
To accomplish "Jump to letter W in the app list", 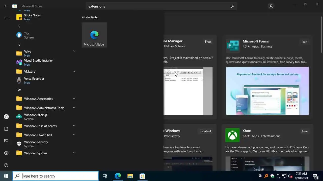I will pos(19,90).
